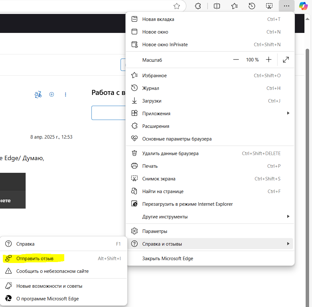Click the Масштаб label in the menu
This screenshot has width=312, height=307.
pos(152,60)
